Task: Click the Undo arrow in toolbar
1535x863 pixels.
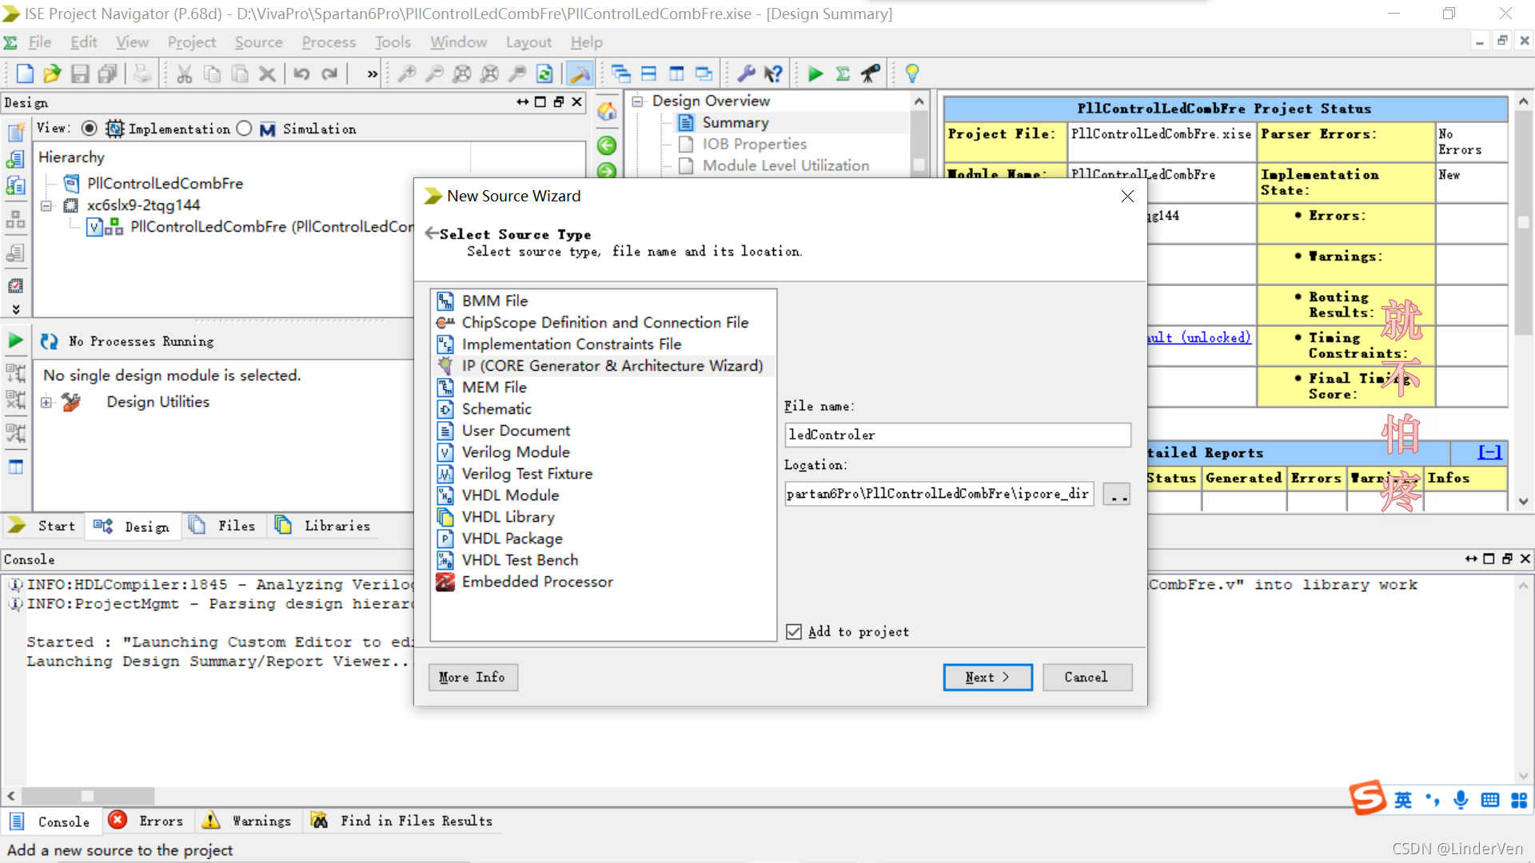Action: (301, 74)
